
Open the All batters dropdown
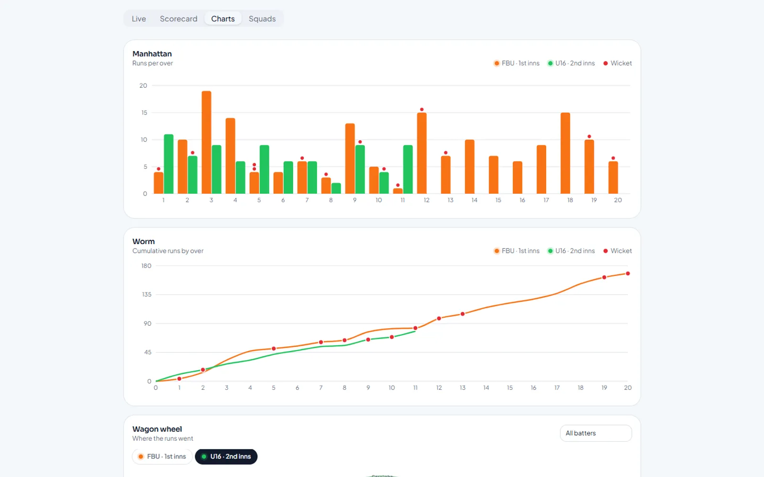[x=596, y=433]
